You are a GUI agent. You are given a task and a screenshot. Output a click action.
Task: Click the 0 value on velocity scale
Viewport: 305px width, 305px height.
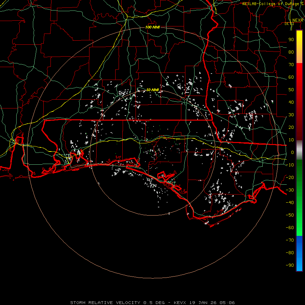click(292, 152)
